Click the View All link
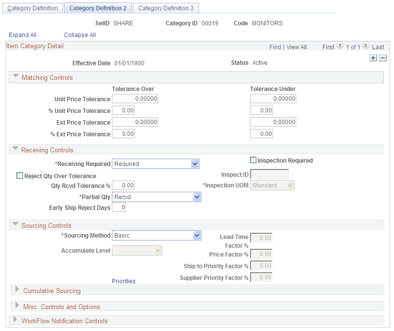The image size is (394, 331). coord(296,47)
